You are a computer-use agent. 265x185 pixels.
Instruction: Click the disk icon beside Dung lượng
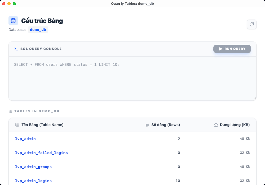(x=216, y=125)
